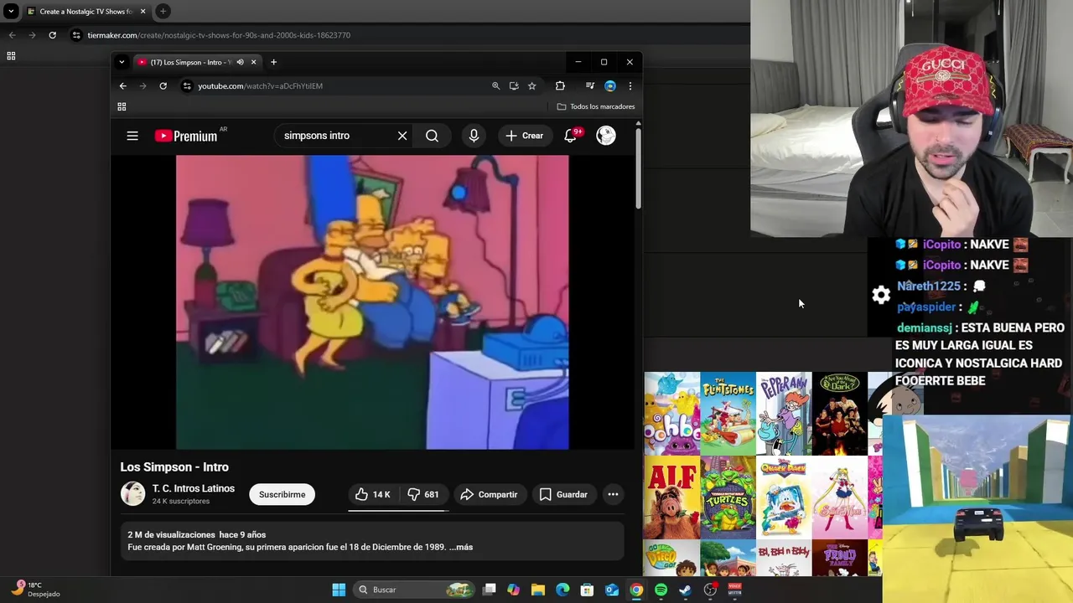Like the video with 14 K
The image size is (1073, 603).
(x=373, y=494)
